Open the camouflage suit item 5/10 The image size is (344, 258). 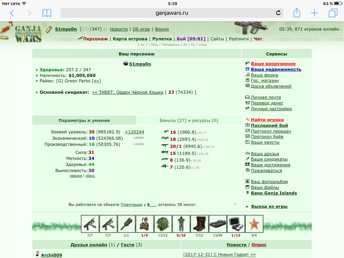point(181,224)
